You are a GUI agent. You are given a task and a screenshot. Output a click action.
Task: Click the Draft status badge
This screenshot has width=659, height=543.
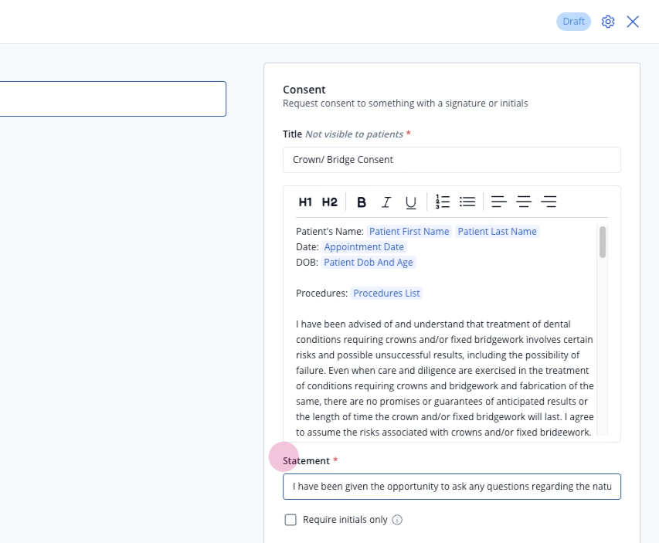click(573, 22)
